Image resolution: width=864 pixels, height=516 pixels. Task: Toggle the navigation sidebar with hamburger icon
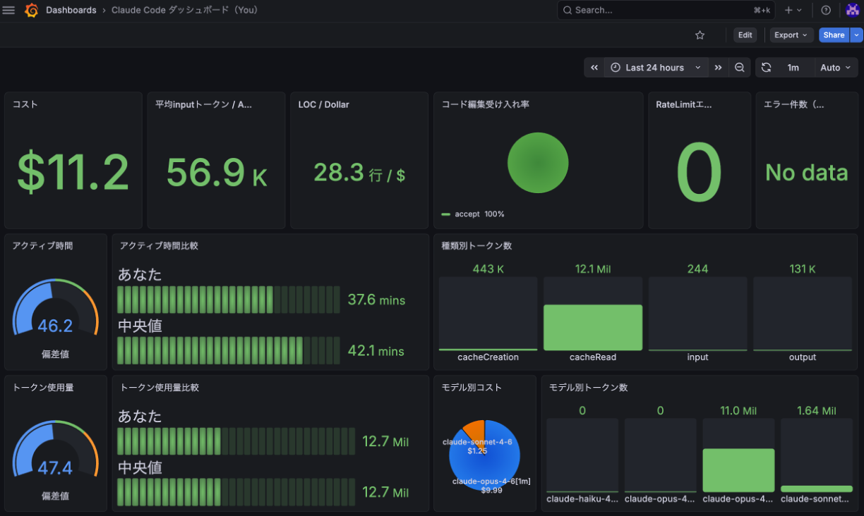tap(9, 10)
